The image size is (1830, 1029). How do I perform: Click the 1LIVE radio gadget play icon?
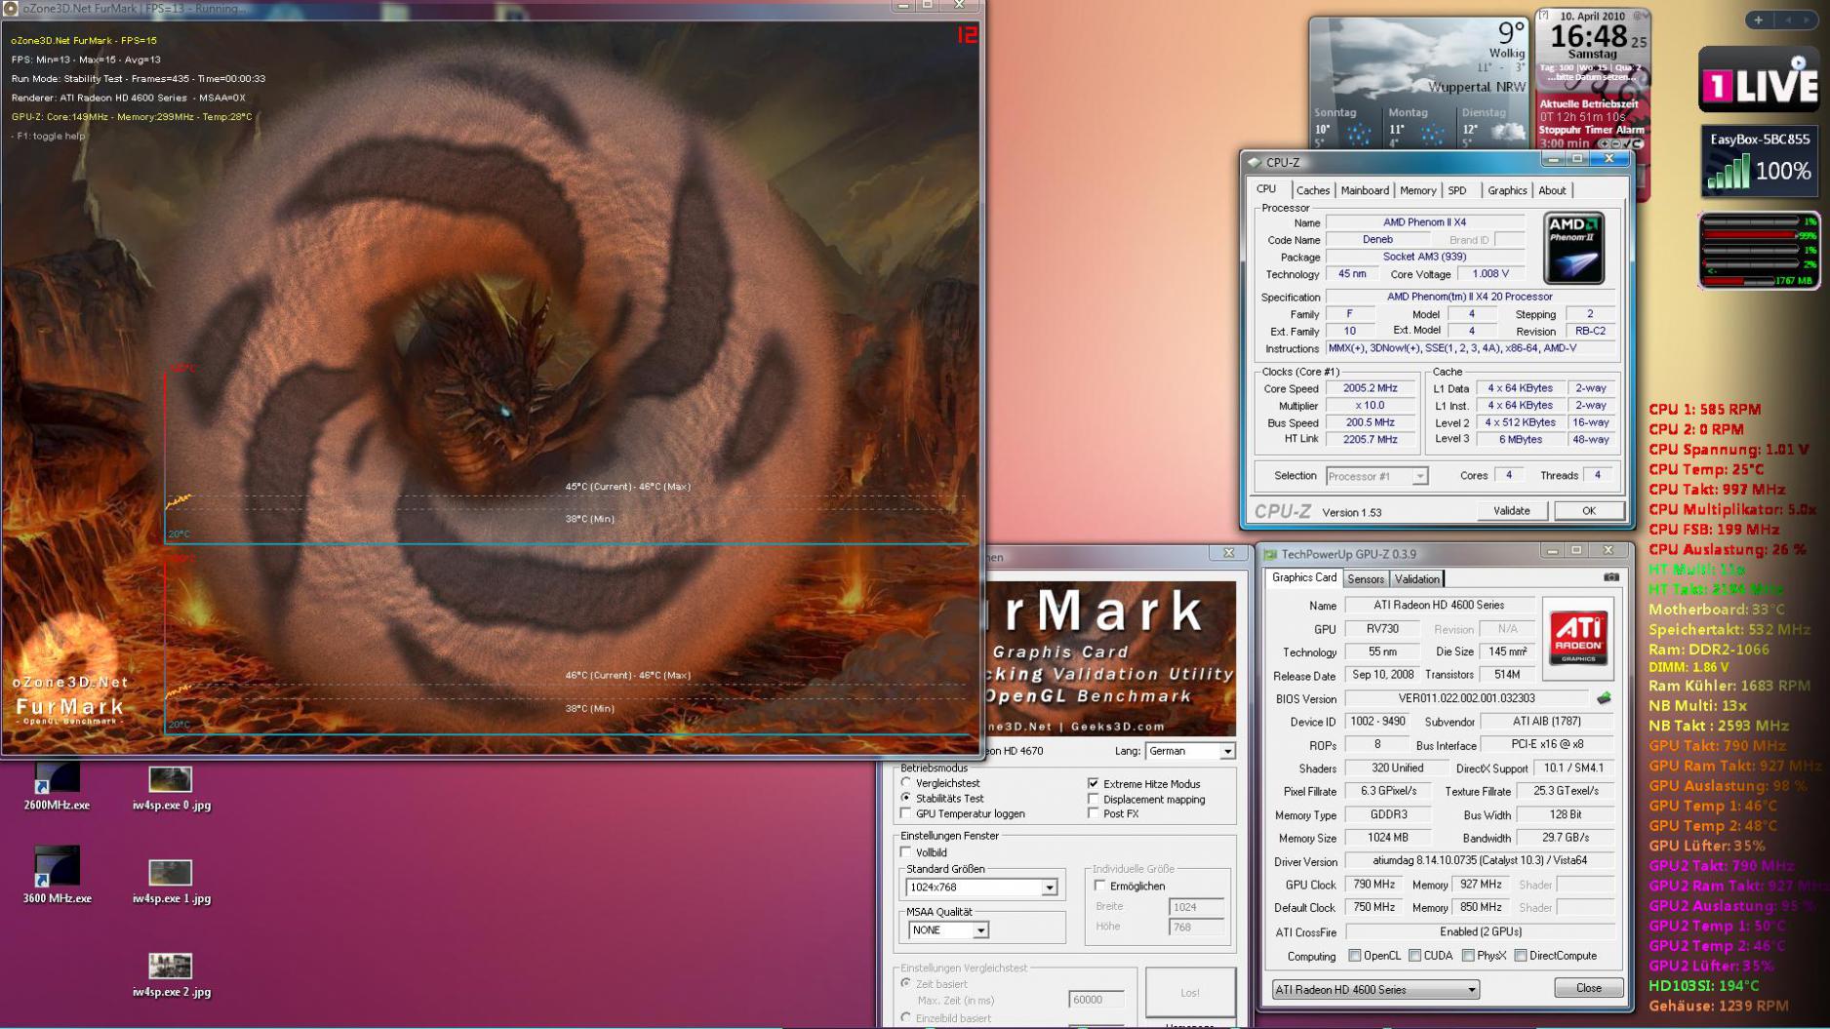tap(1798, 63)
